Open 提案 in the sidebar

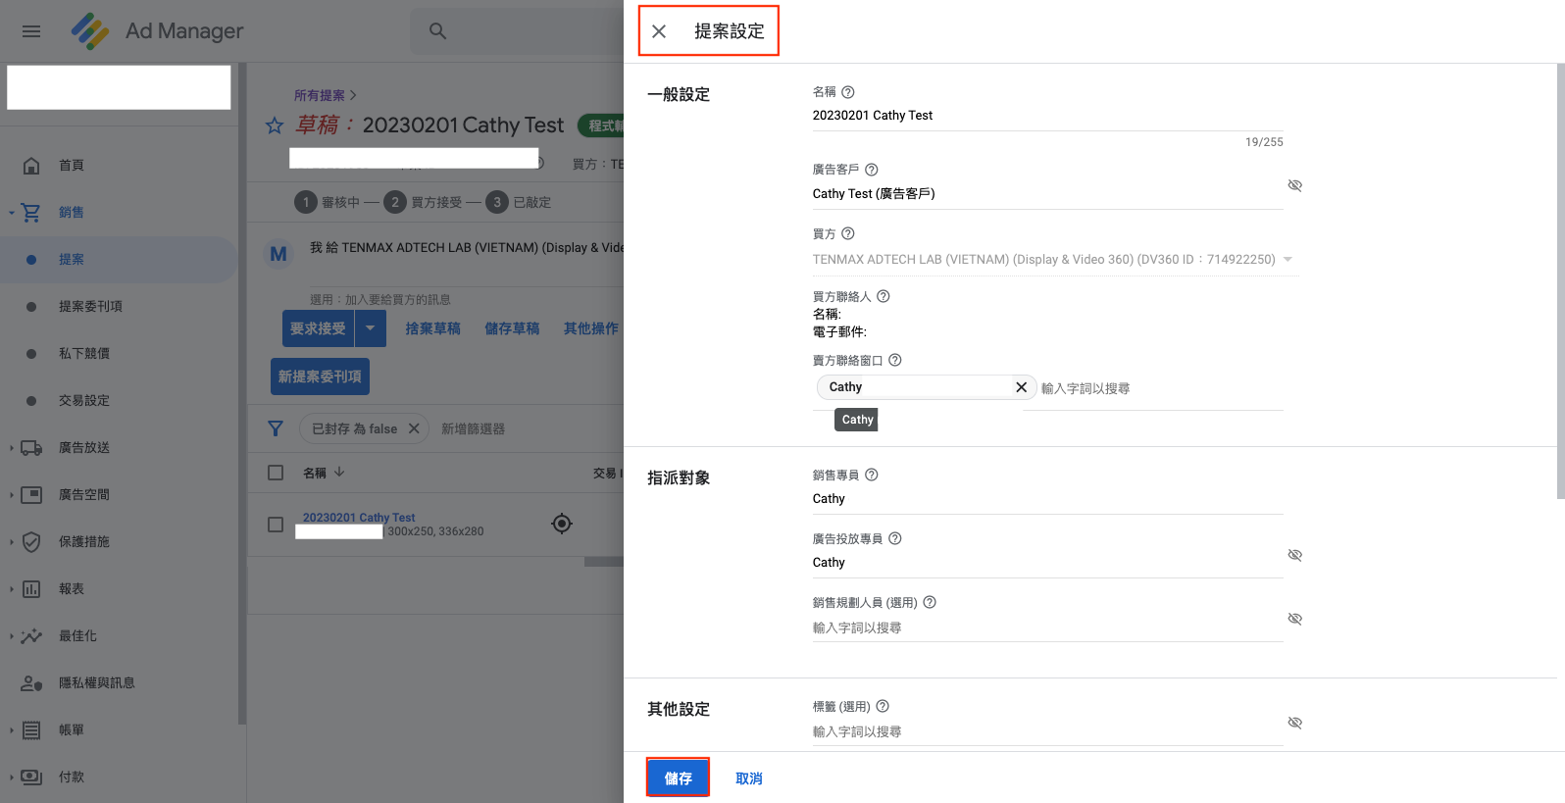(118, 260)
